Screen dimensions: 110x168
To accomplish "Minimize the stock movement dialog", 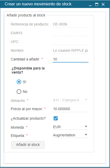I will 90,4.
